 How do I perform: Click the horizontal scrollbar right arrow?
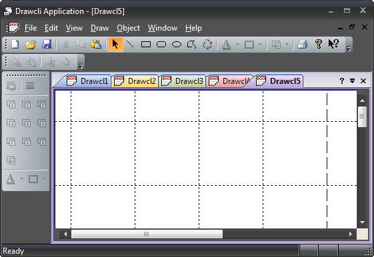click(350, 234)
